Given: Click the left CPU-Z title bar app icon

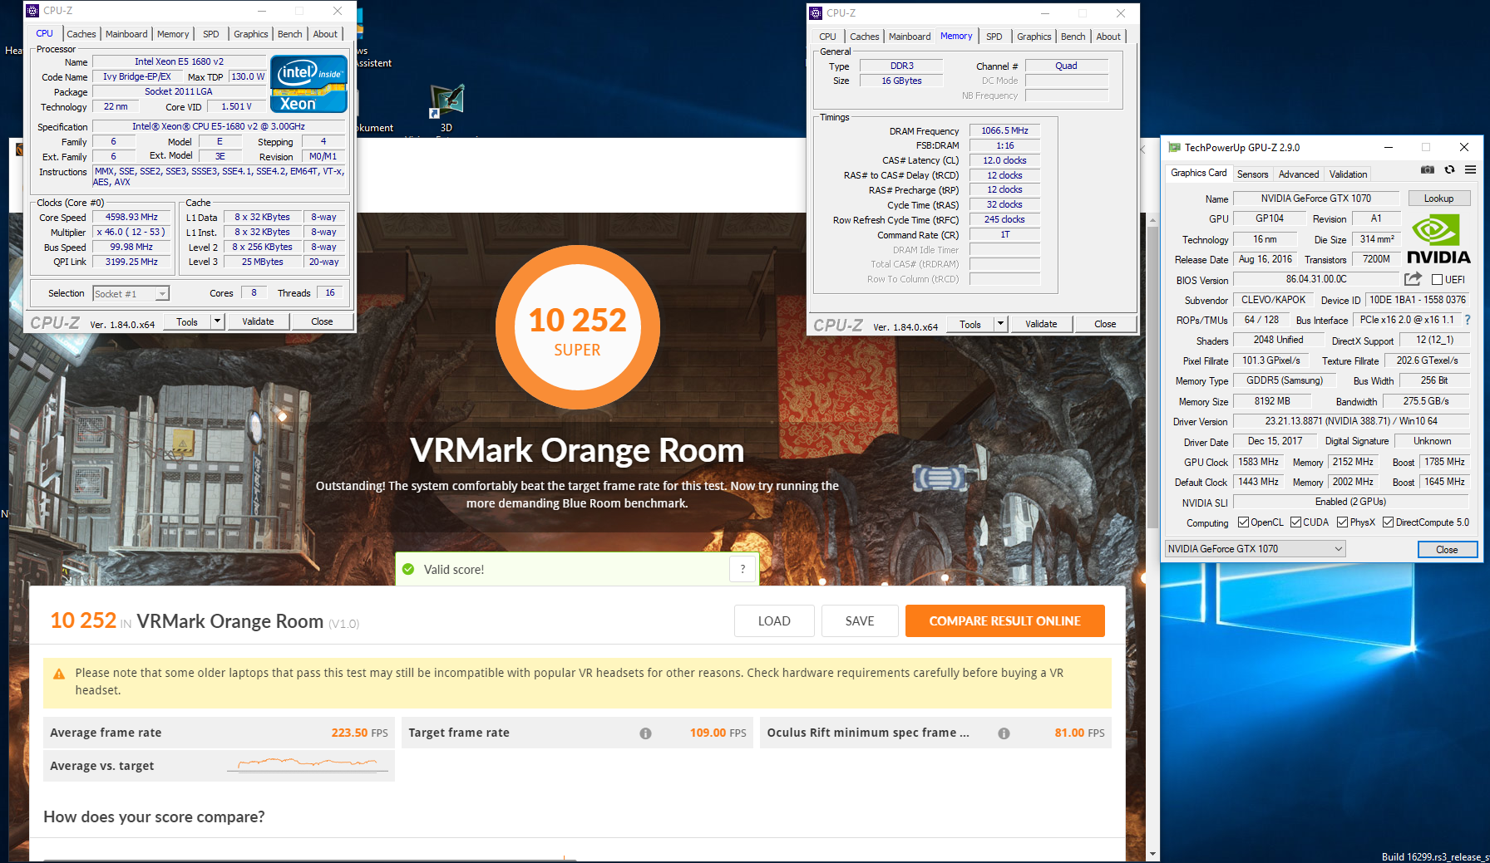Looking at the screenshot, I should [32, 11].
